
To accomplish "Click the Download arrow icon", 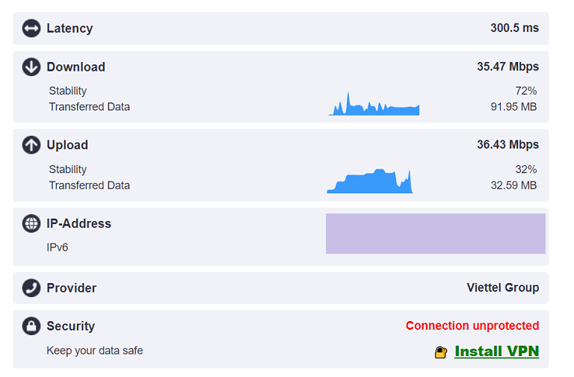I will (x=31, y=67).
